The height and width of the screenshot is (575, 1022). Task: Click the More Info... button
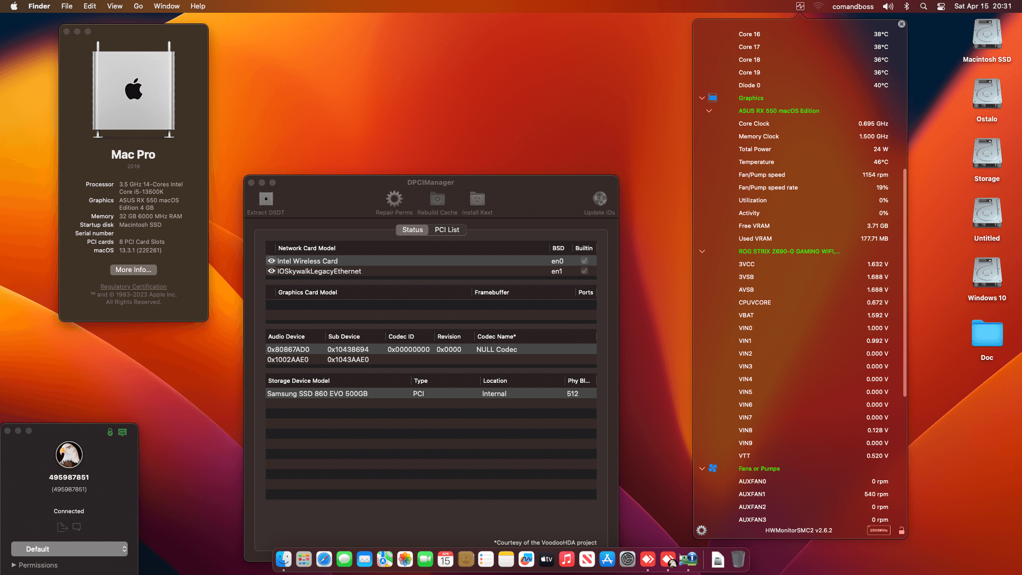coord(133,270)
